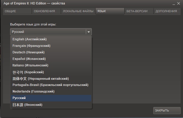Pick Español (Испанский) from dropdown
The width and height of the screenshot is (183, 118).
coord(51,59)
